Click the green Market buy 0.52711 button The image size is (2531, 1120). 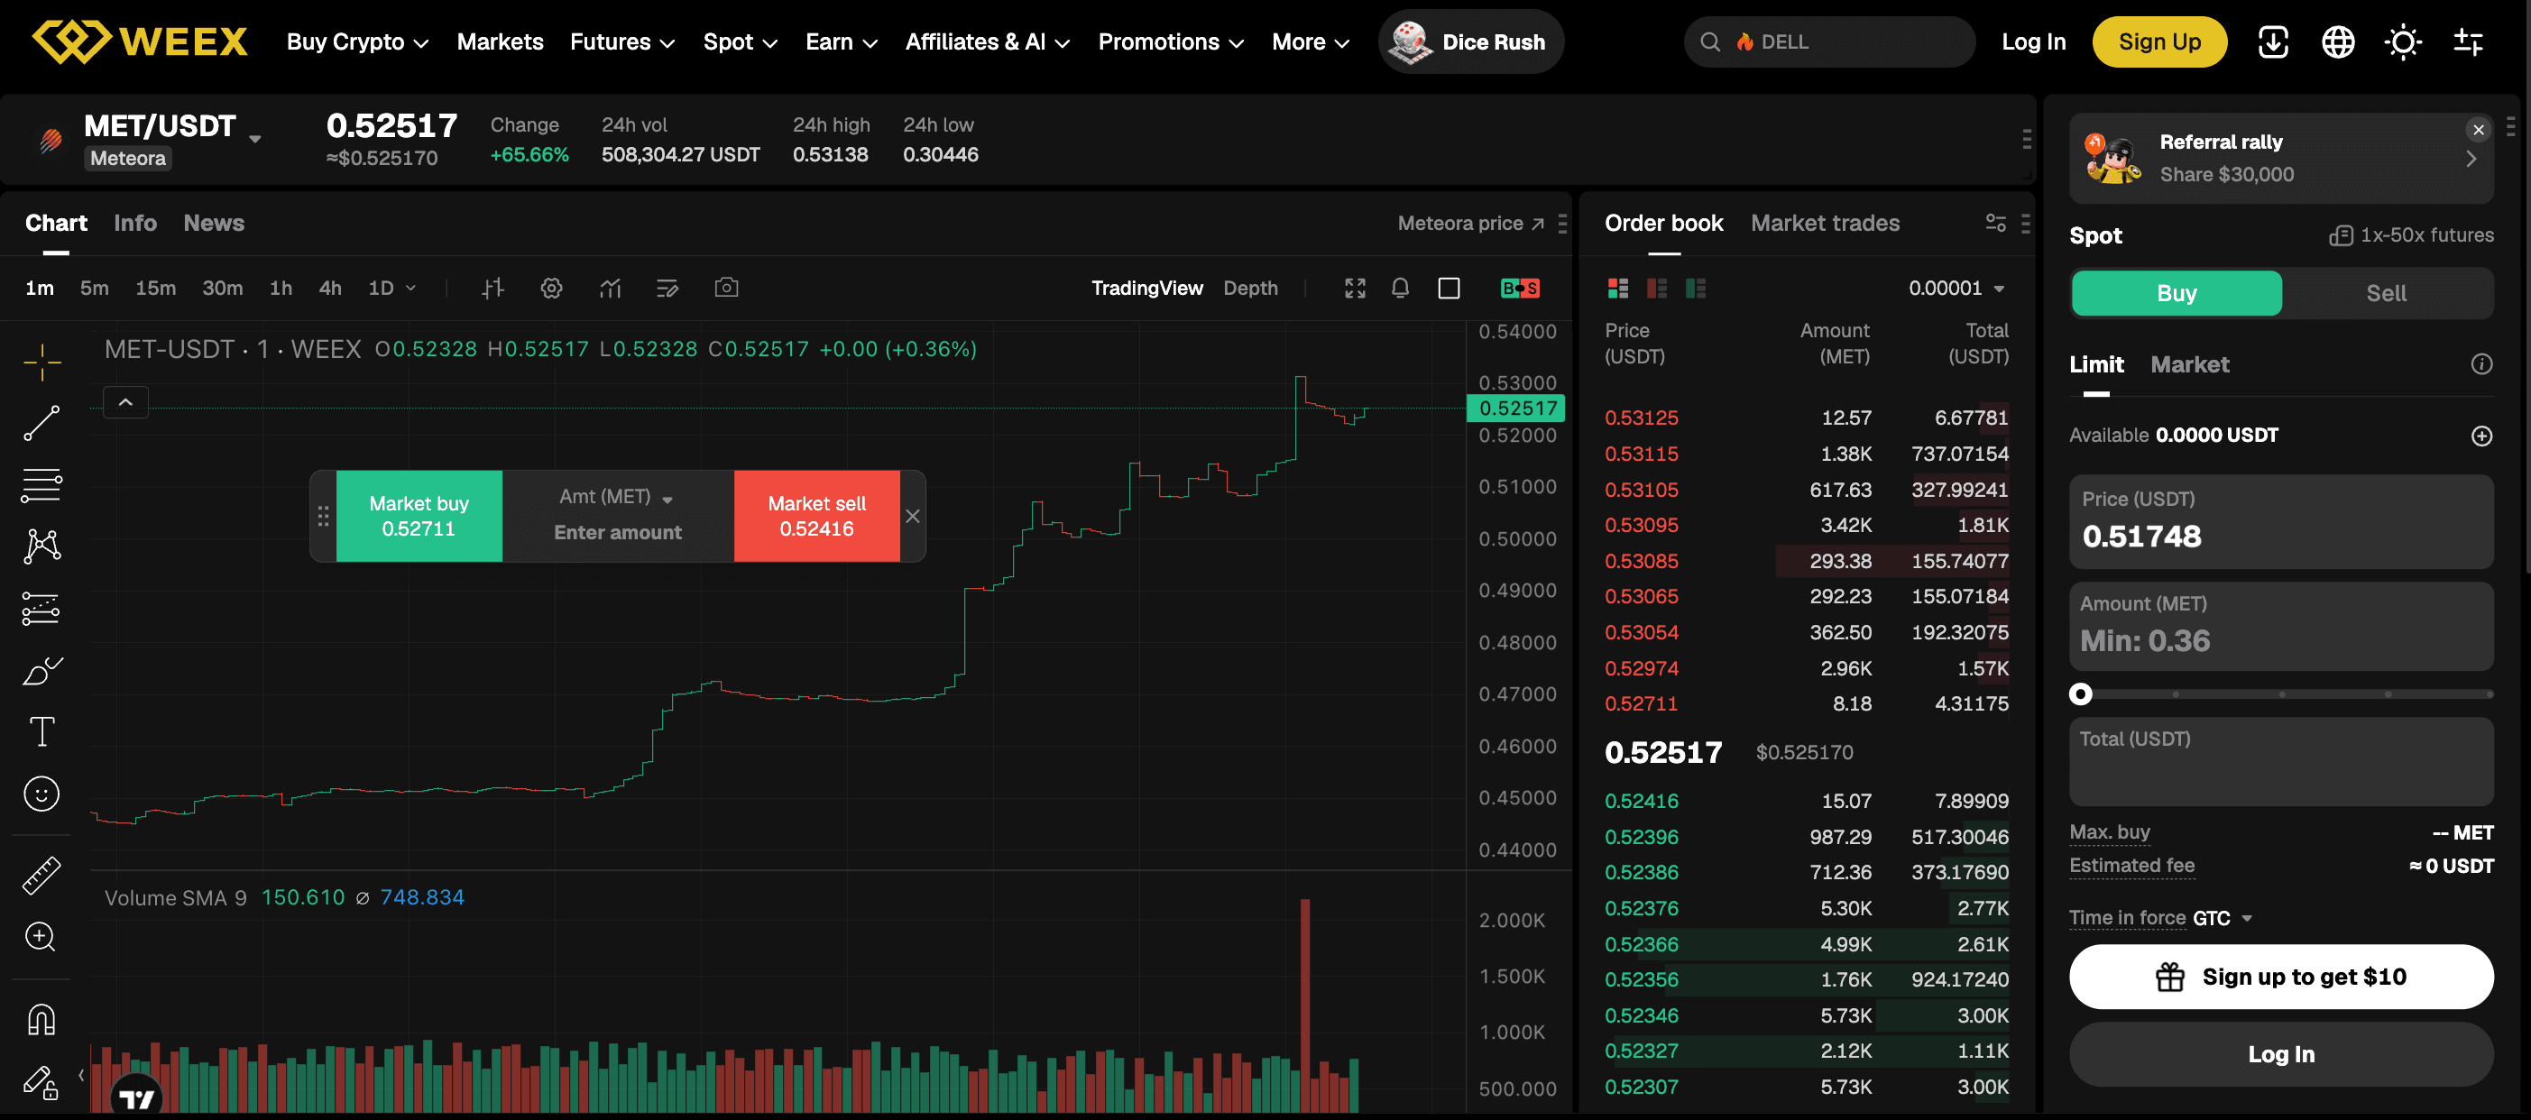point(419,516)
